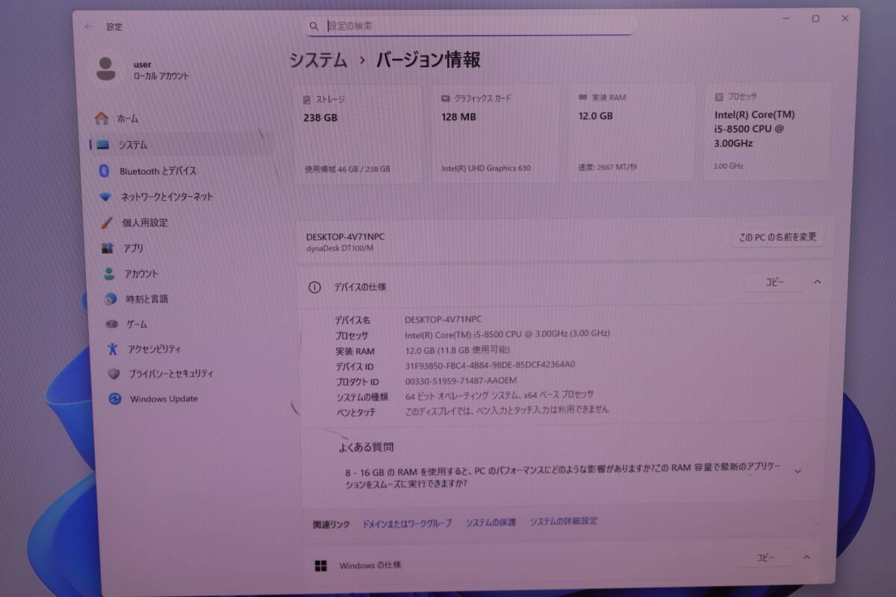Go to システム in the breadcrumb

(x=318, y=60)
